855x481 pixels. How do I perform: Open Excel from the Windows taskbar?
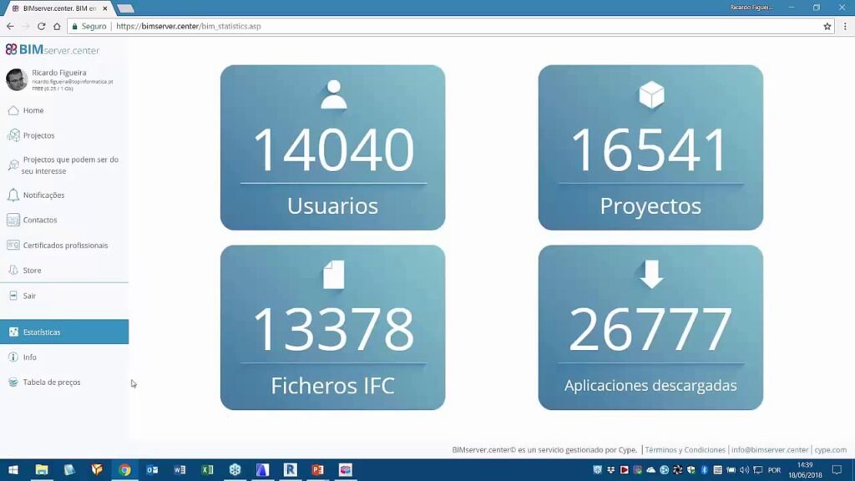click(207, 470)
